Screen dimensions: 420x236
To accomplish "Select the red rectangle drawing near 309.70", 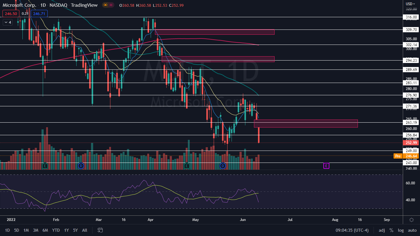I will click(215, 32).
